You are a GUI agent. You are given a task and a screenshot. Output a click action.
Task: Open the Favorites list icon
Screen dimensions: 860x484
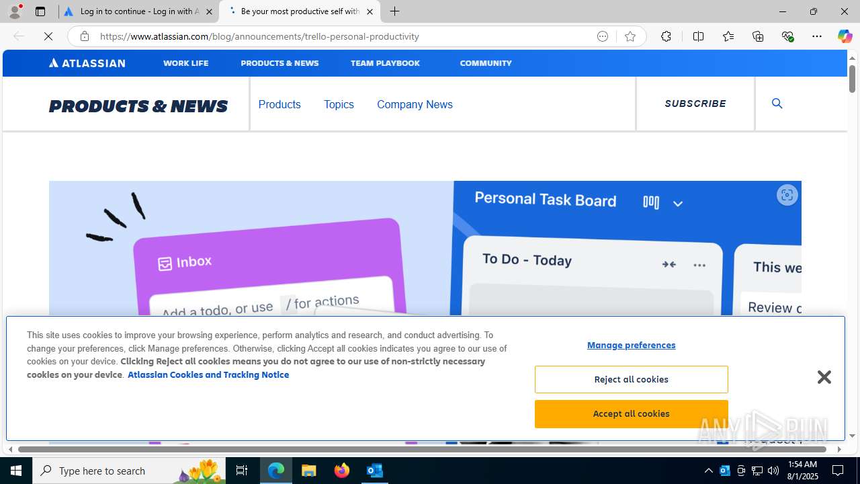coord(728,36)
